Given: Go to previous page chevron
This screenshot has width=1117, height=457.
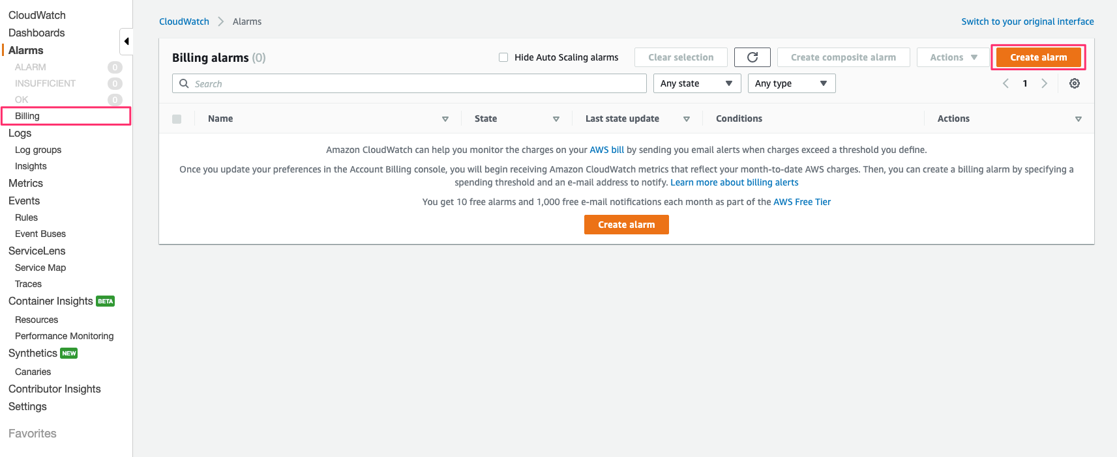Looking at the screenshot, I should (1005, 83).
